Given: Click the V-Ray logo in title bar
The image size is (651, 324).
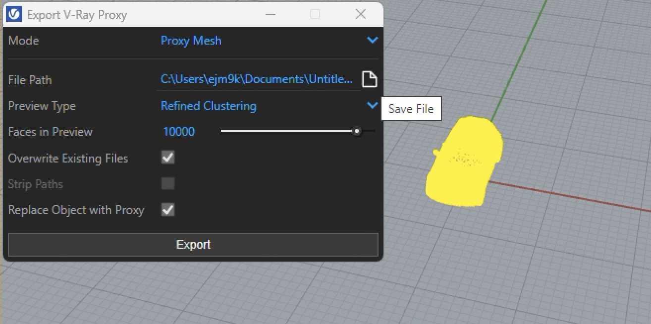Looking at the screenshot, I should pyautogui.click(x=14, y=14).
